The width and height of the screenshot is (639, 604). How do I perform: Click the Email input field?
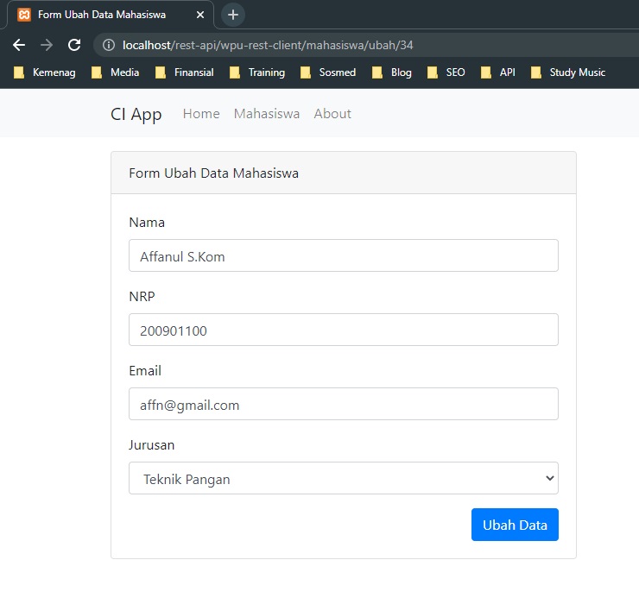tap(344, 404)
